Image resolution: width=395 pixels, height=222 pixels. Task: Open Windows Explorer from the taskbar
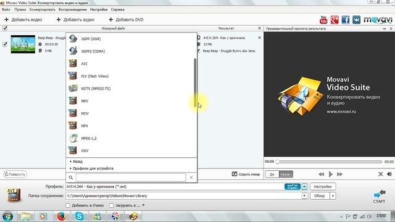point(25,216)
